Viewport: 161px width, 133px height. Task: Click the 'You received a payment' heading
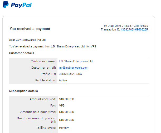[x=30, y=29]
